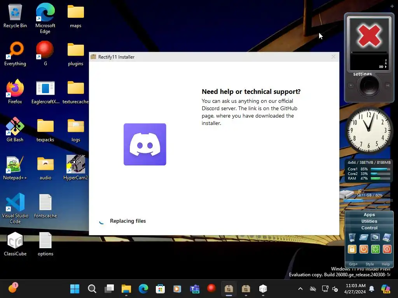
Task: Add a gadget with the plus button
Action: click(392, 6)
